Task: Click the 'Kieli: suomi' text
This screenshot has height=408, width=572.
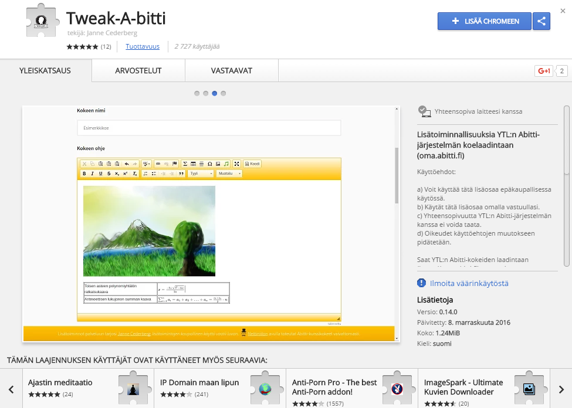Action: click(x=434, y=344)
